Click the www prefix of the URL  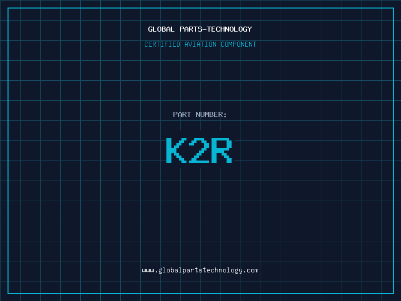pyautogui.click(x=148, y=270)
